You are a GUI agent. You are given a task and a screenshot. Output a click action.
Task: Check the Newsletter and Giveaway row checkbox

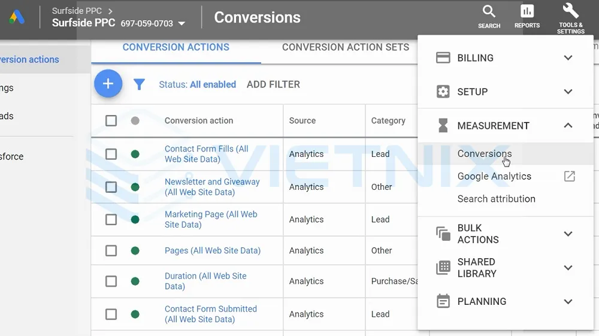tap(111, 187)
